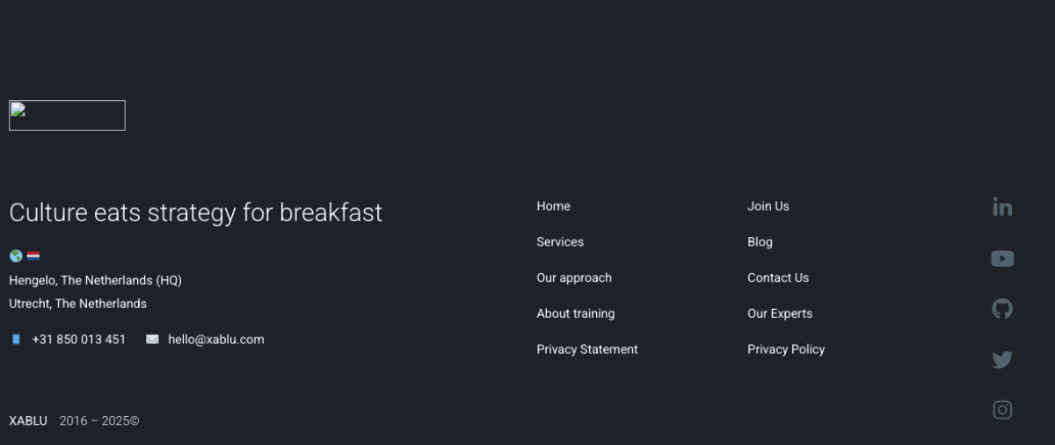
Task: Email hello@xablu.com address link
Action: click(x=216, y=340)
